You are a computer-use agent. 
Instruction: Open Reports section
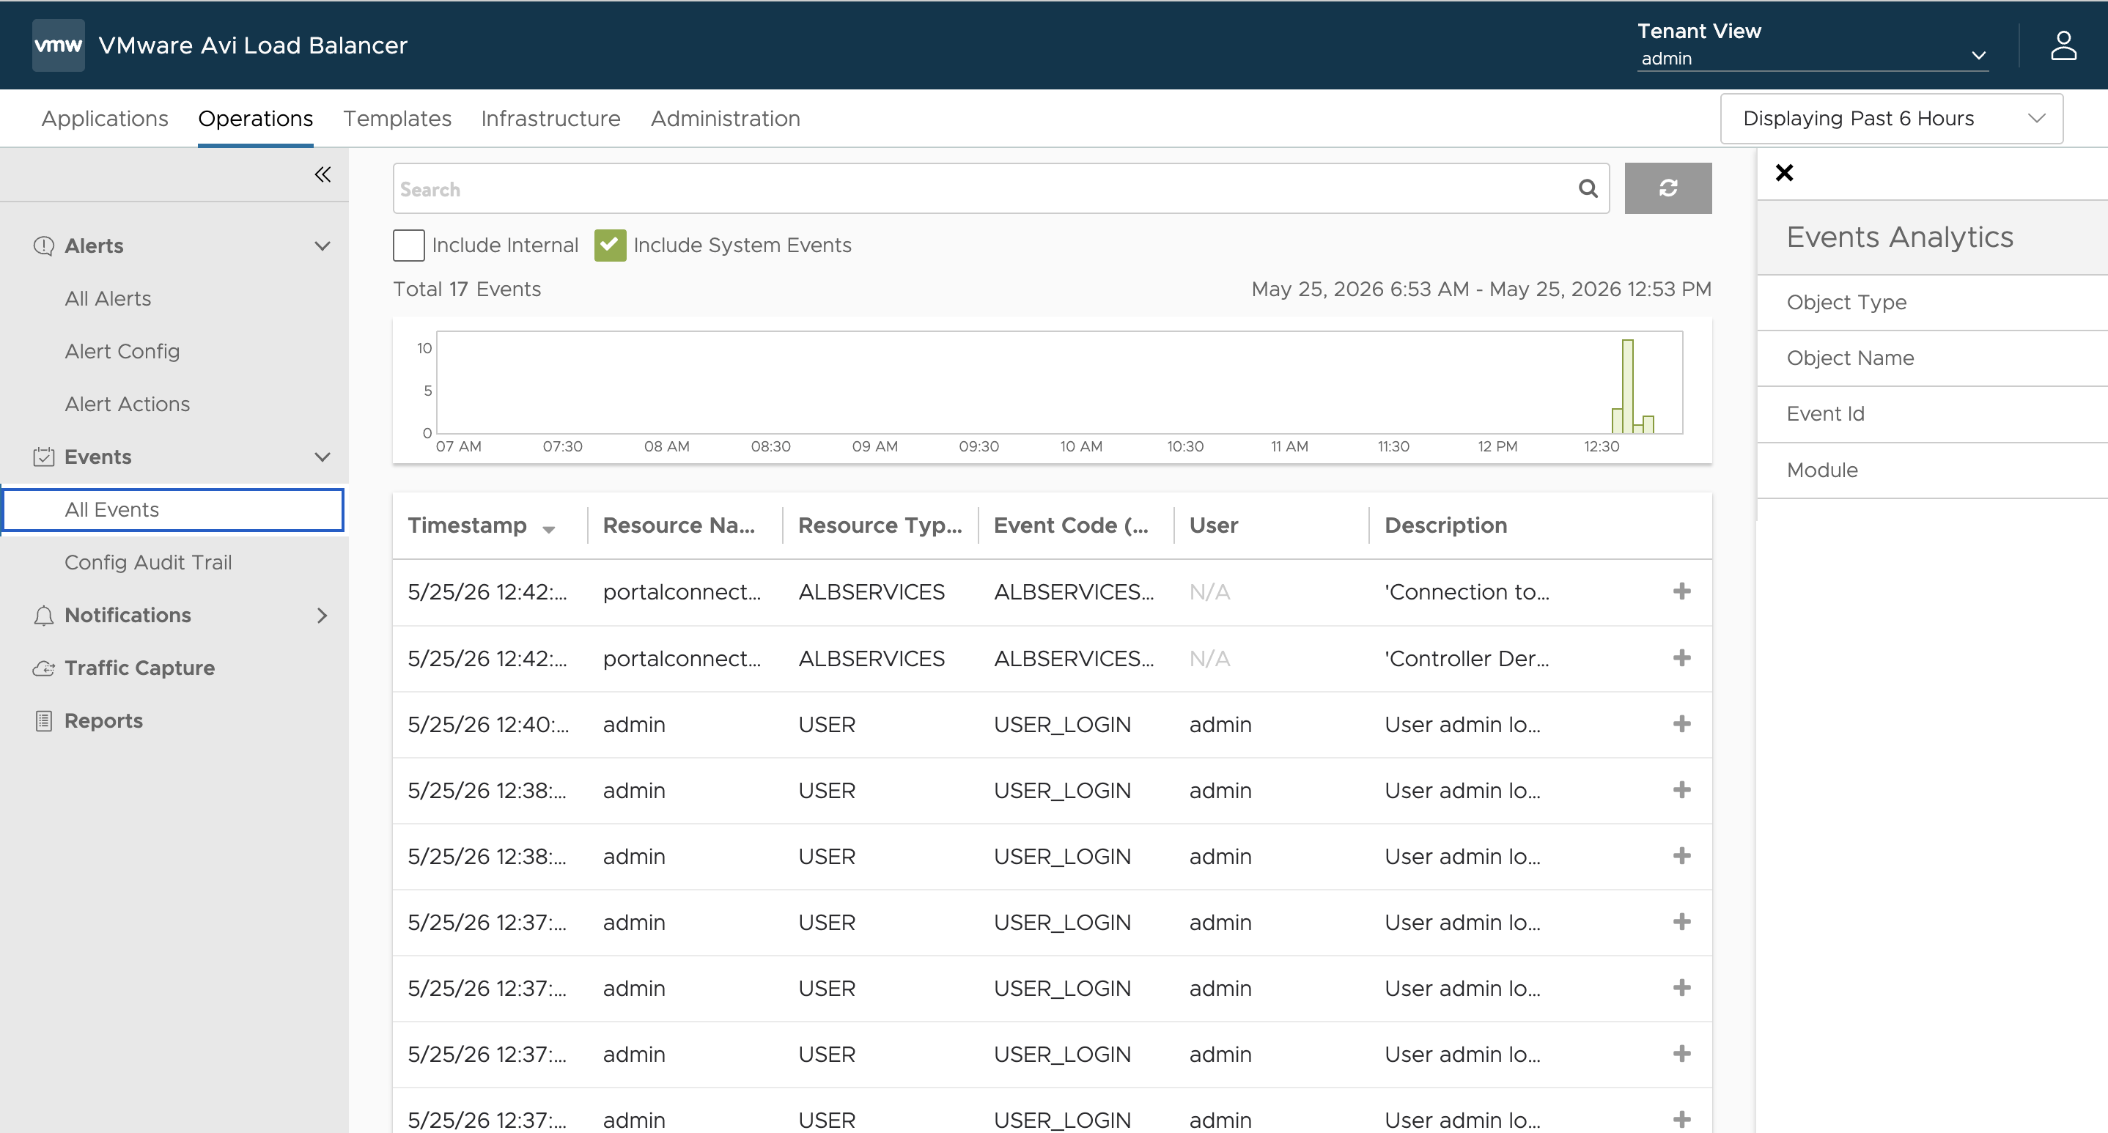(103, 720)
